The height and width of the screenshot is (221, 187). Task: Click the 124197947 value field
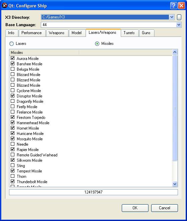(x=93, y=192)
